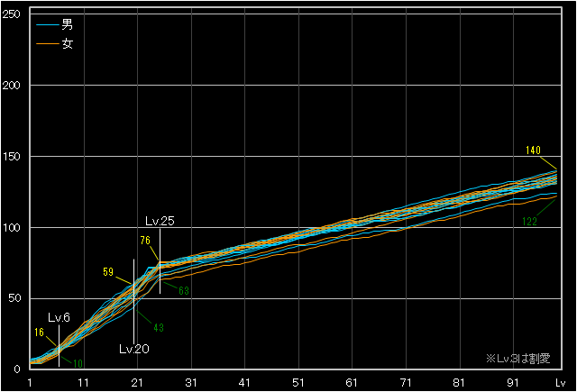Click the yellow value label 59
The width and height of the screenshot is (577, 392).
coord(108,272)
